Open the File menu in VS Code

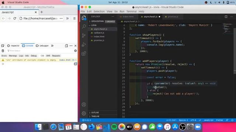tap(83, 11)
